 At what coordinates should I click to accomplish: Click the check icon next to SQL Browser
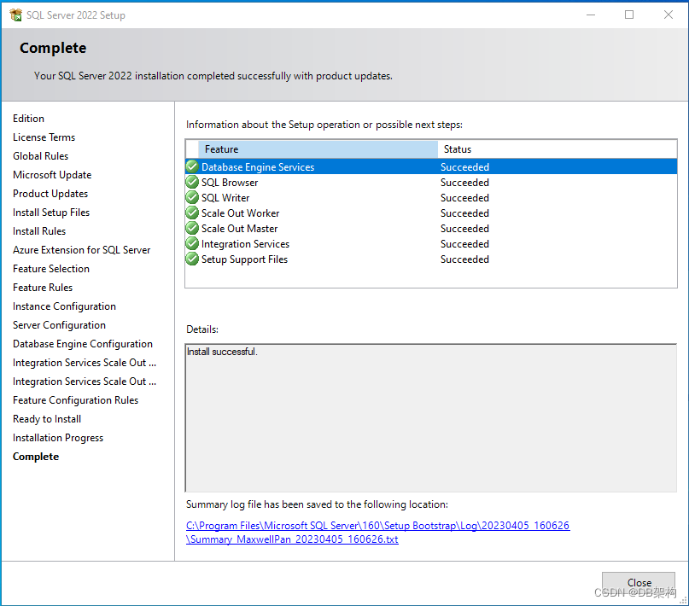pos(191,182)
